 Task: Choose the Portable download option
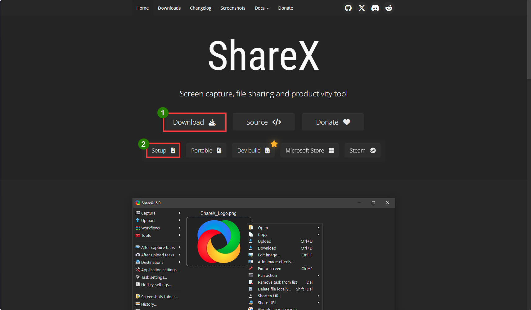click(x=206, y=150)
